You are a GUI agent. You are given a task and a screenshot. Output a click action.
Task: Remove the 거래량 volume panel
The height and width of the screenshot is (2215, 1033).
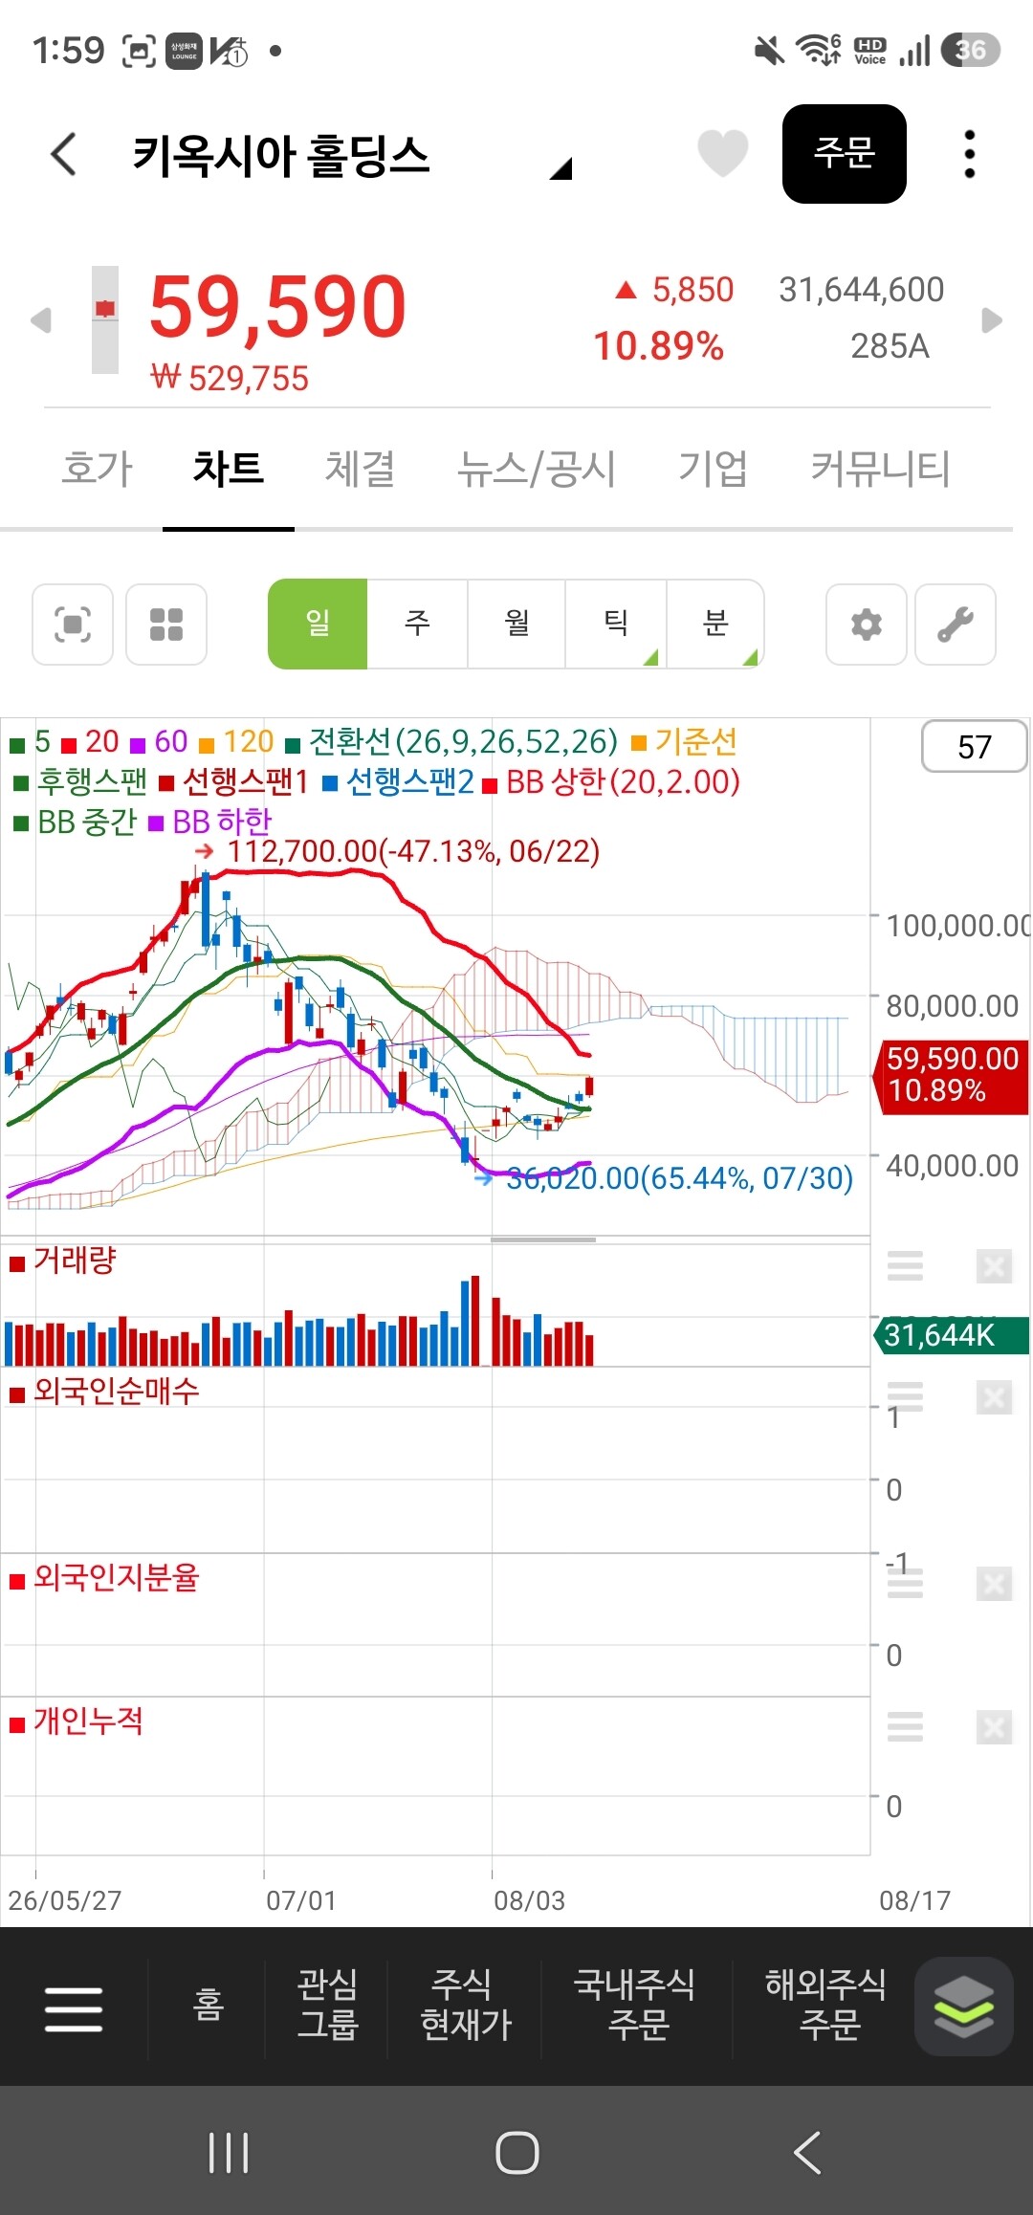tap(994, 1266)
